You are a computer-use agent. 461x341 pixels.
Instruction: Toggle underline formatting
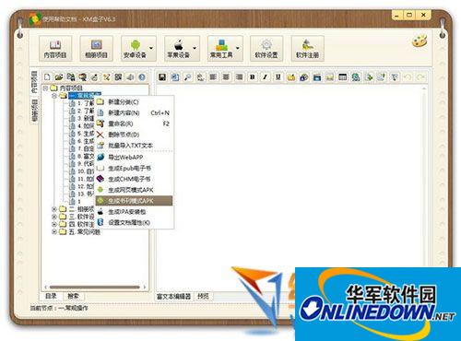tap(278, 76)
